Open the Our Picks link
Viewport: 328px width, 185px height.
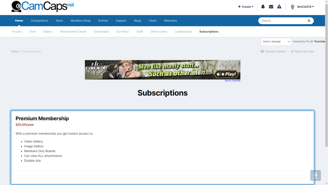pos(123,32)
